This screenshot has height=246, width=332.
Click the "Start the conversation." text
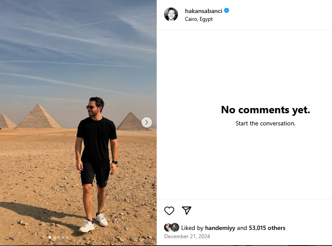[265, 123]
